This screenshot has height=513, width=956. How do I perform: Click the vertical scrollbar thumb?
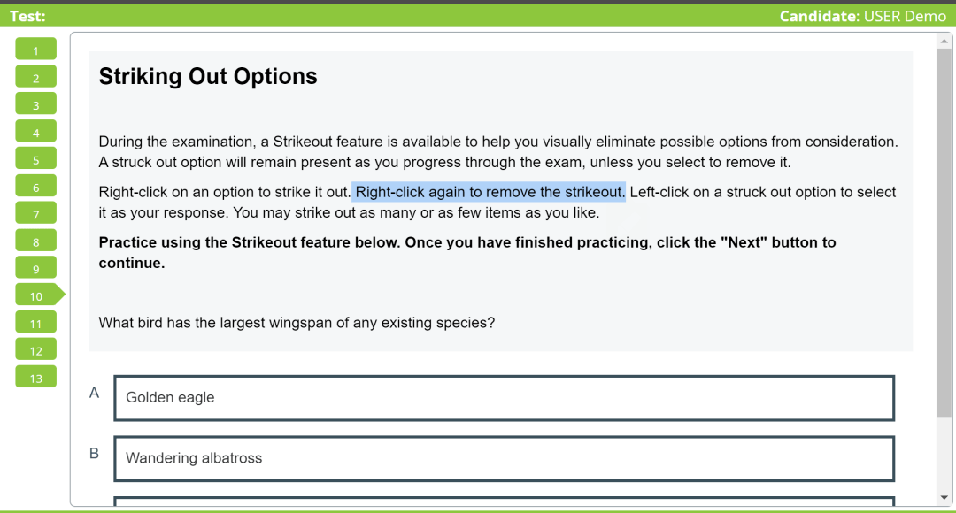tap(944, 234)
